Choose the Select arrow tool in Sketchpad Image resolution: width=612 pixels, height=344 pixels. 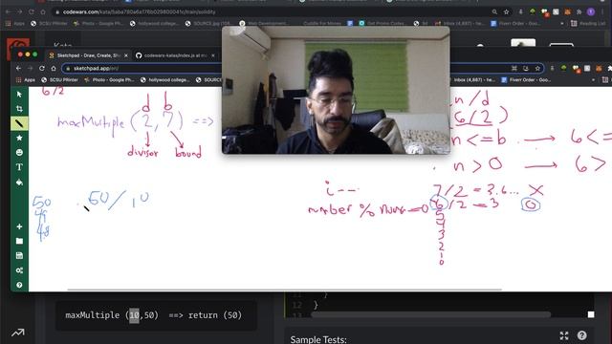point(19,95)
